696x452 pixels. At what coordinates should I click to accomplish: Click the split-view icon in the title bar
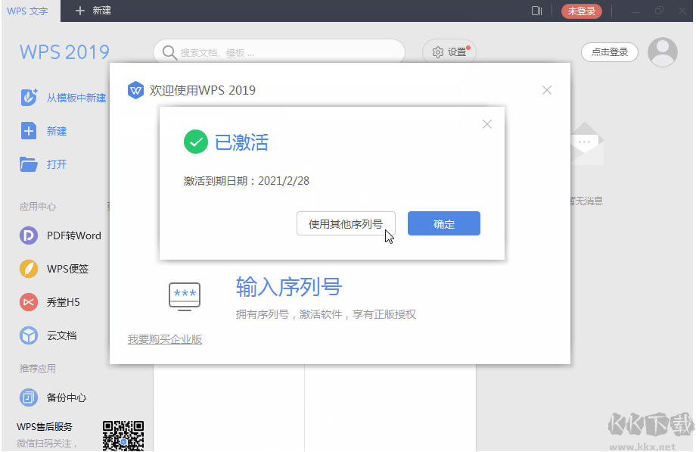(x=536, y=11)
